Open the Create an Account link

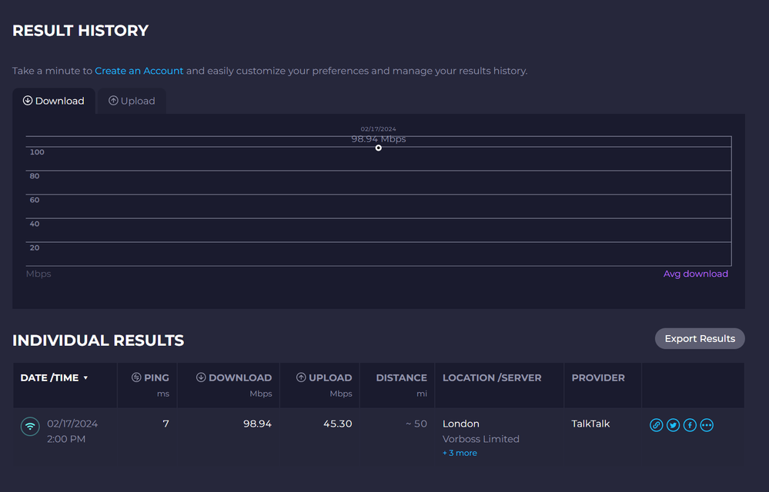139,71
